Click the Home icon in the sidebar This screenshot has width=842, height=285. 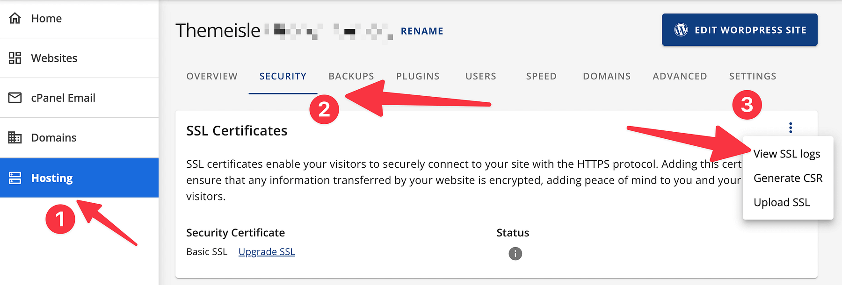(x=15, y=18)
